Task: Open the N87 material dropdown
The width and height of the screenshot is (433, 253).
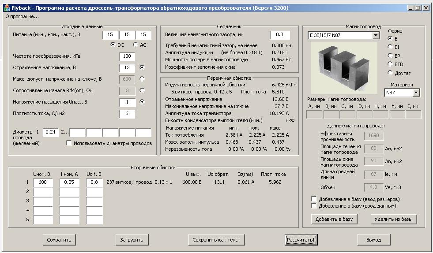Action: (415, 93)
